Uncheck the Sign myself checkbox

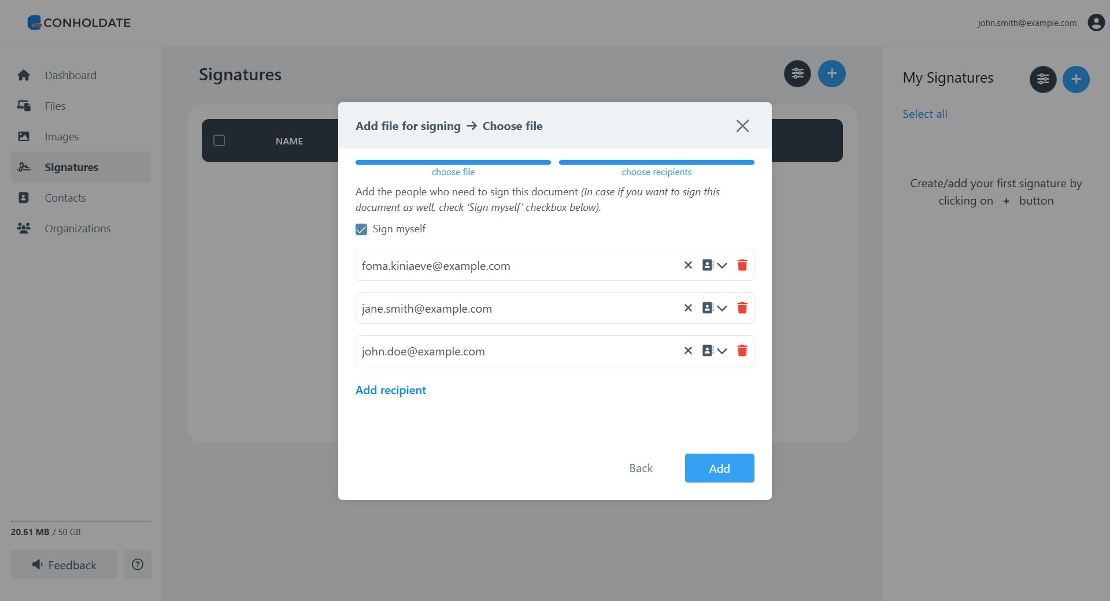361,229
